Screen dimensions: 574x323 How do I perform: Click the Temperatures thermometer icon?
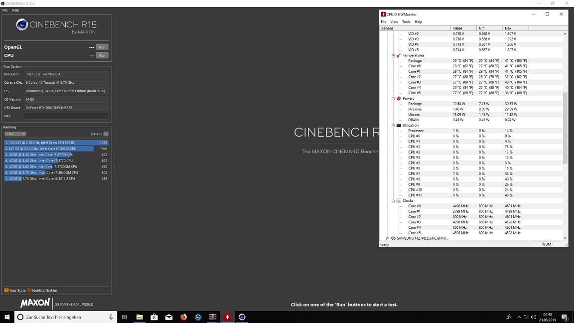(399, 56)
